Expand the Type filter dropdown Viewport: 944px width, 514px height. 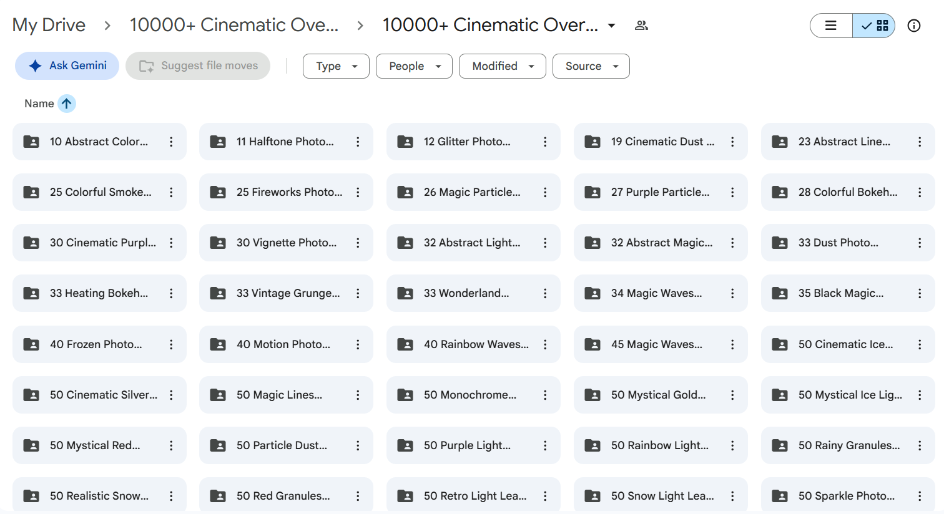click(336, 66)
